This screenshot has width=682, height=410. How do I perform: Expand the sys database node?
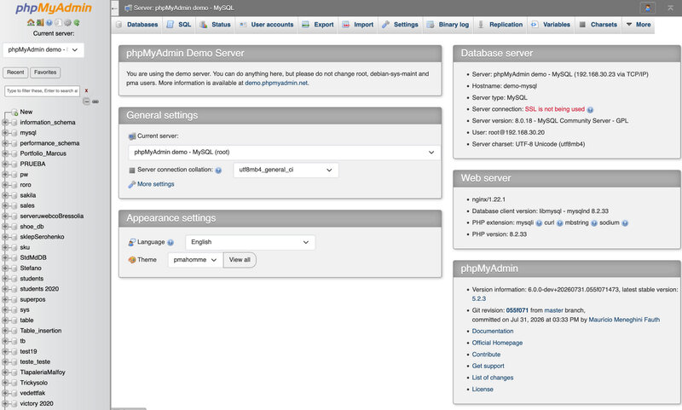[x=5, y=309]
